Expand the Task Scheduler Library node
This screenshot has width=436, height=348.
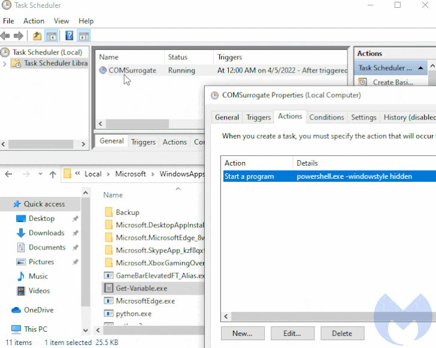5,64
